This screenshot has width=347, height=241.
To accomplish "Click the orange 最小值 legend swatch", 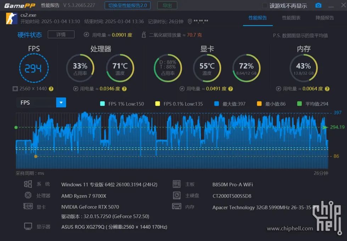I will pos(259,104).
